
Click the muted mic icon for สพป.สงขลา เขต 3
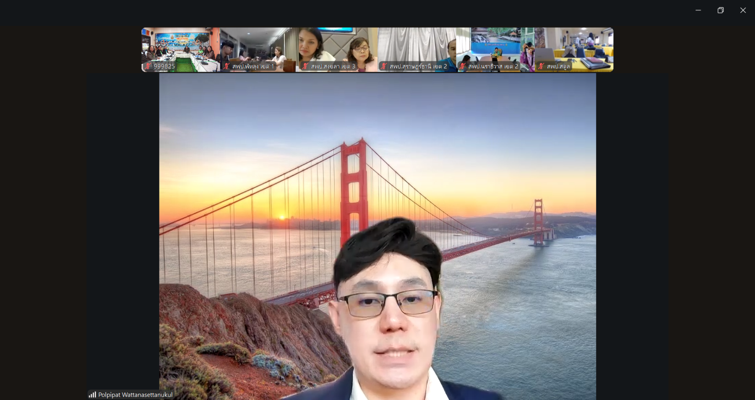tap(305, 66)
